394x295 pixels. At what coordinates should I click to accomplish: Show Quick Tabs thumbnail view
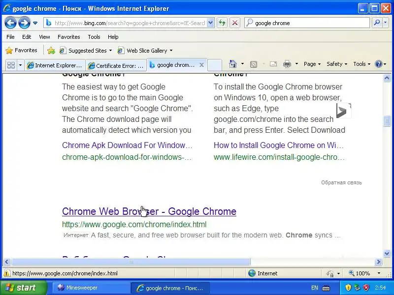[11, 65]
